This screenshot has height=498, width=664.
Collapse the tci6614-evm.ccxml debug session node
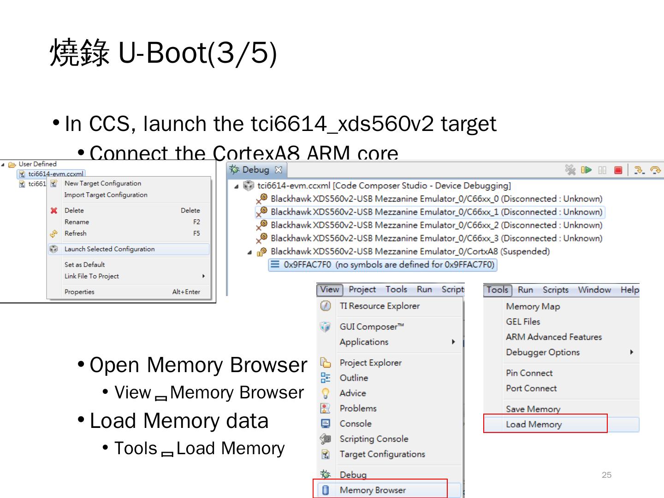tap(237, 186)
